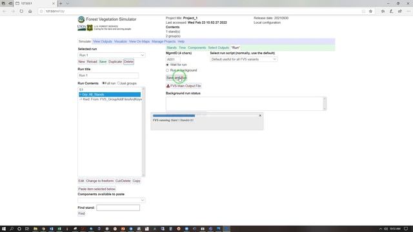Click the Change to freeform button

tap(99, 181)
